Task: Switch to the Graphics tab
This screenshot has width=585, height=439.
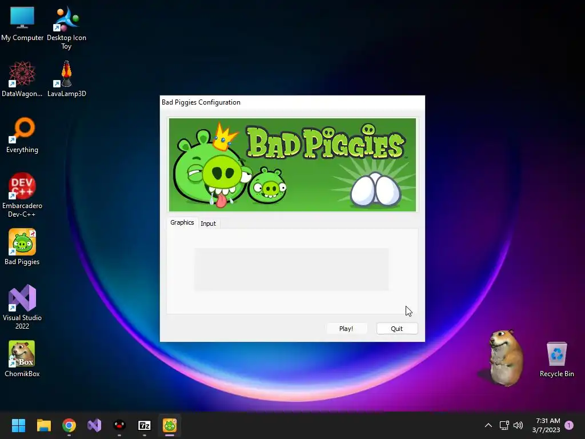Action: pos(182,222)
